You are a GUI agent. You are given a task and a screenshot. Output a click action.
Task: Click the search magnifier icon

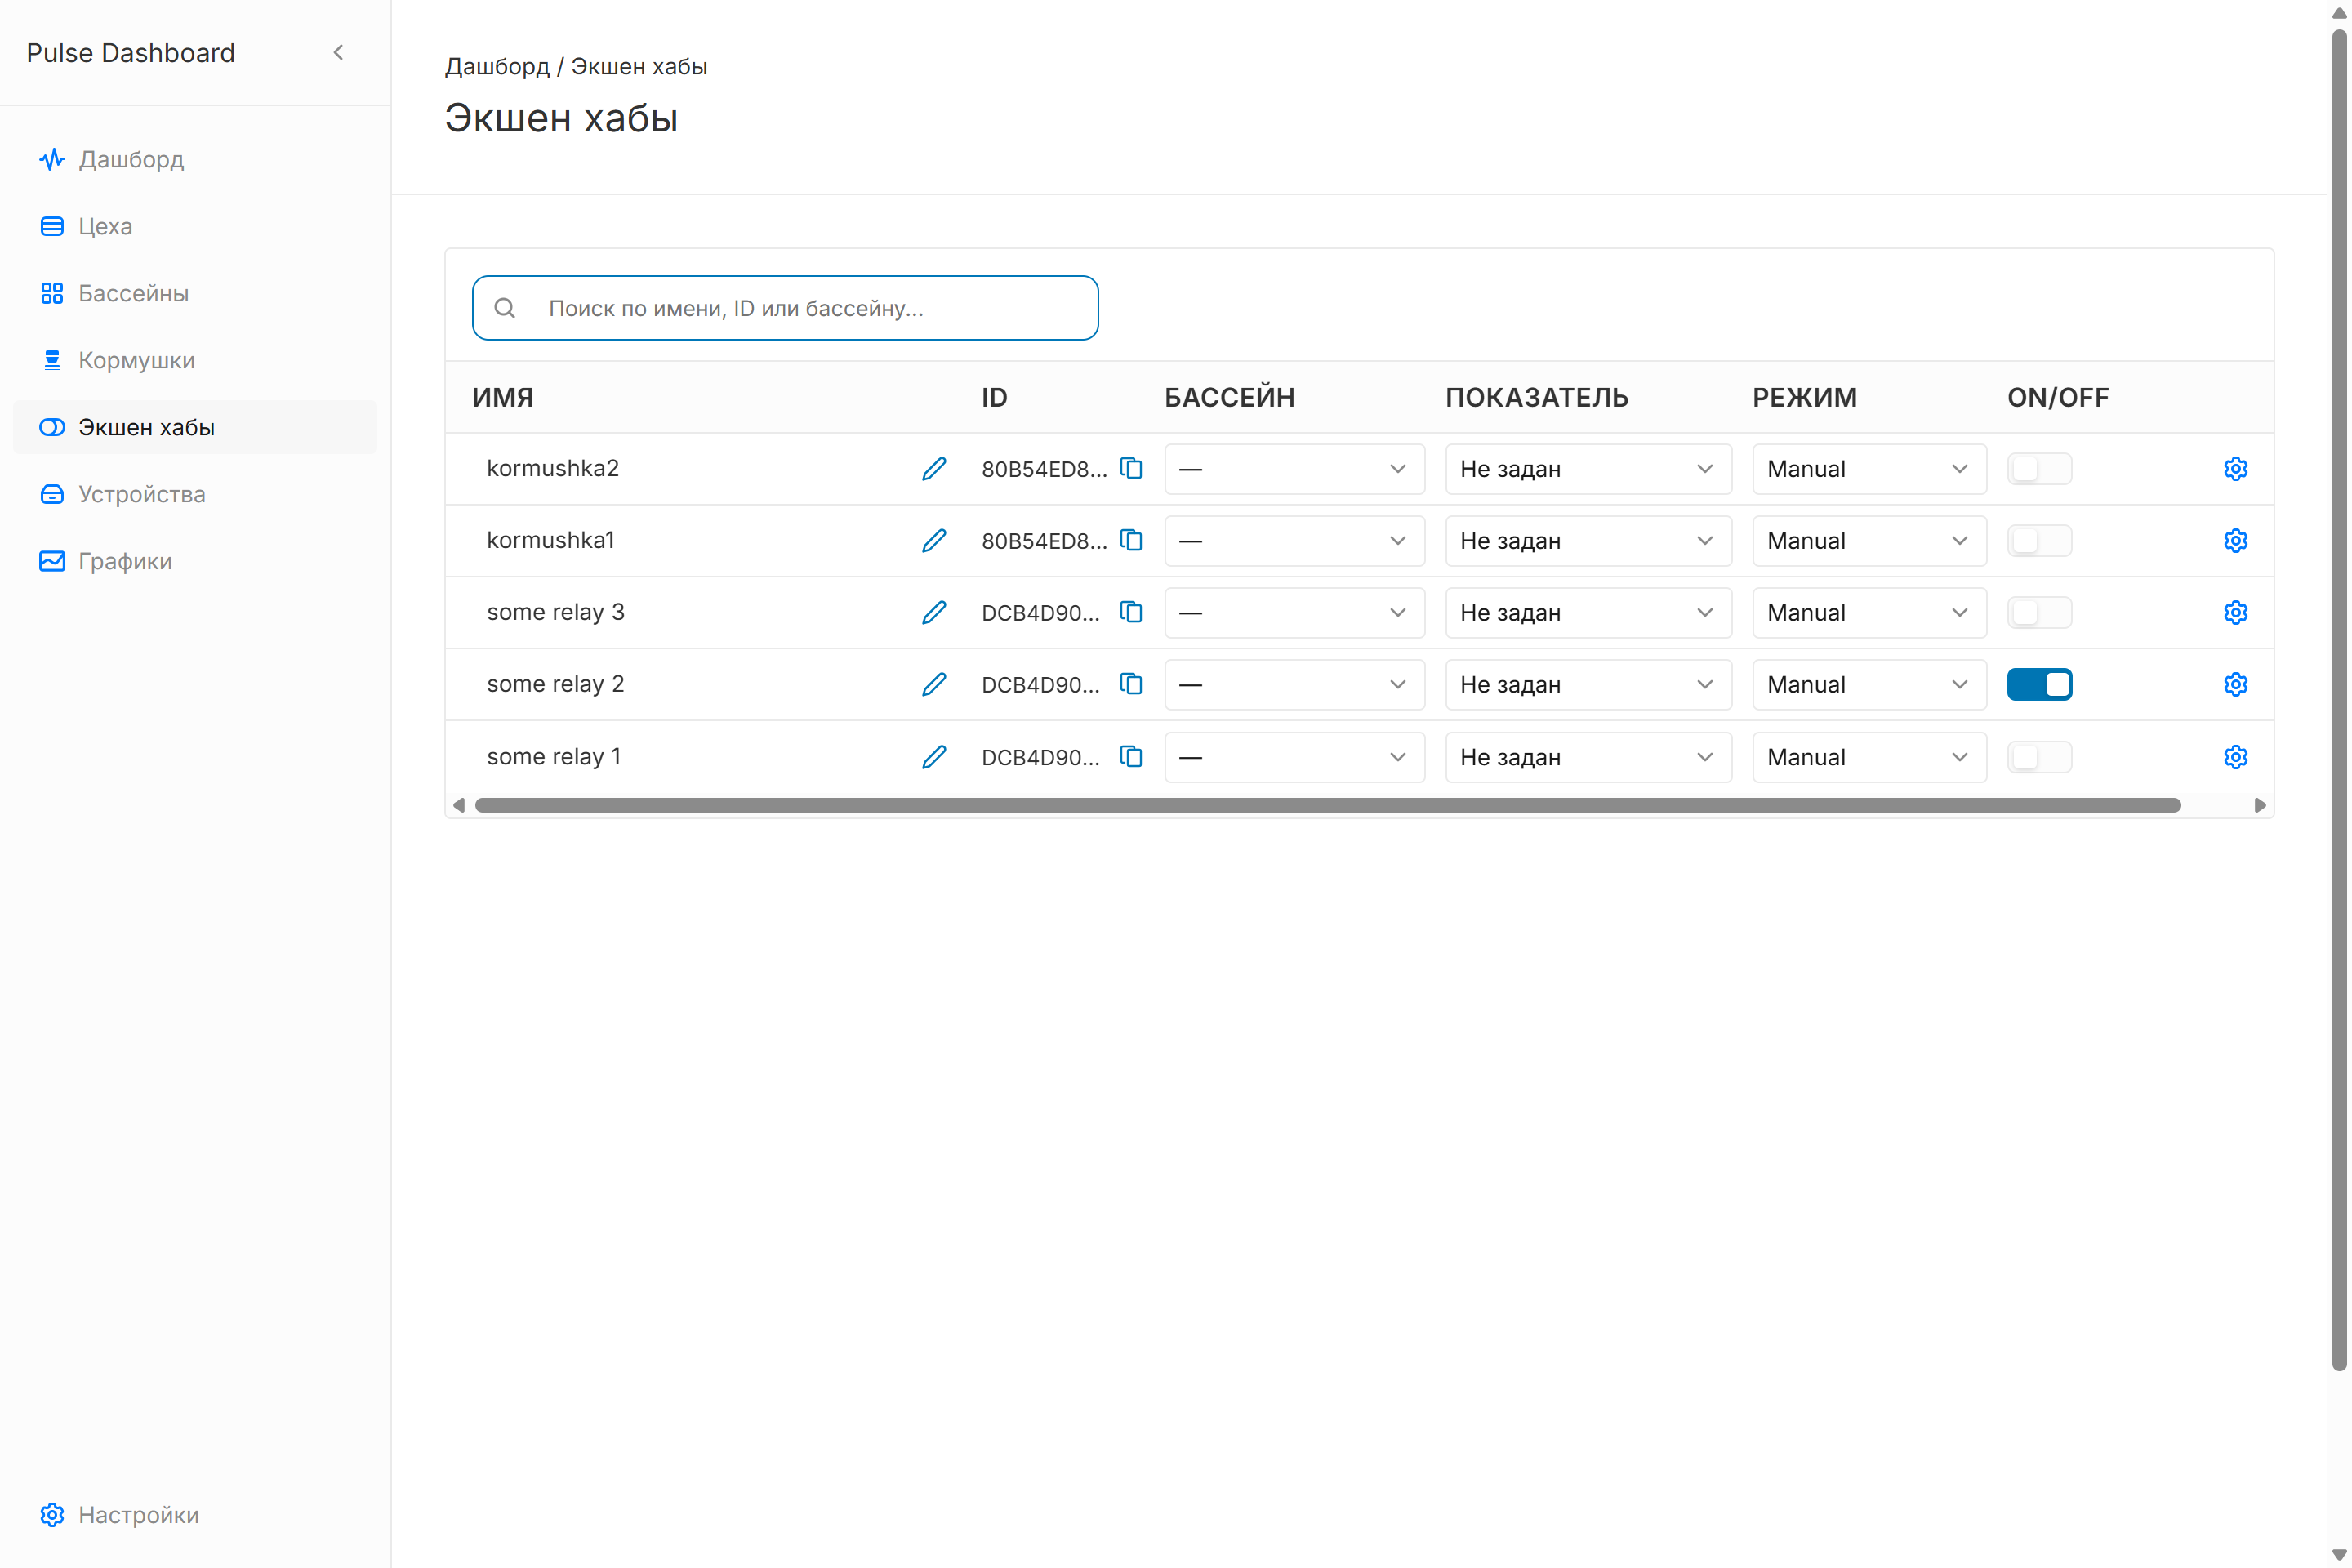coord(505,308)
